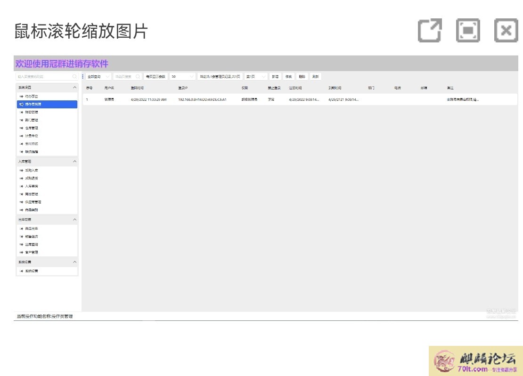The height and width of the screenshot is (376, 523).
Task: Click the 刷新 button
Action: click(x=316, y=77)
